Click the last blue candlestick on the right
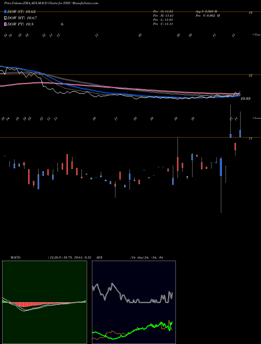The width and height of the screenshot is (261, 344). (240, 133)
